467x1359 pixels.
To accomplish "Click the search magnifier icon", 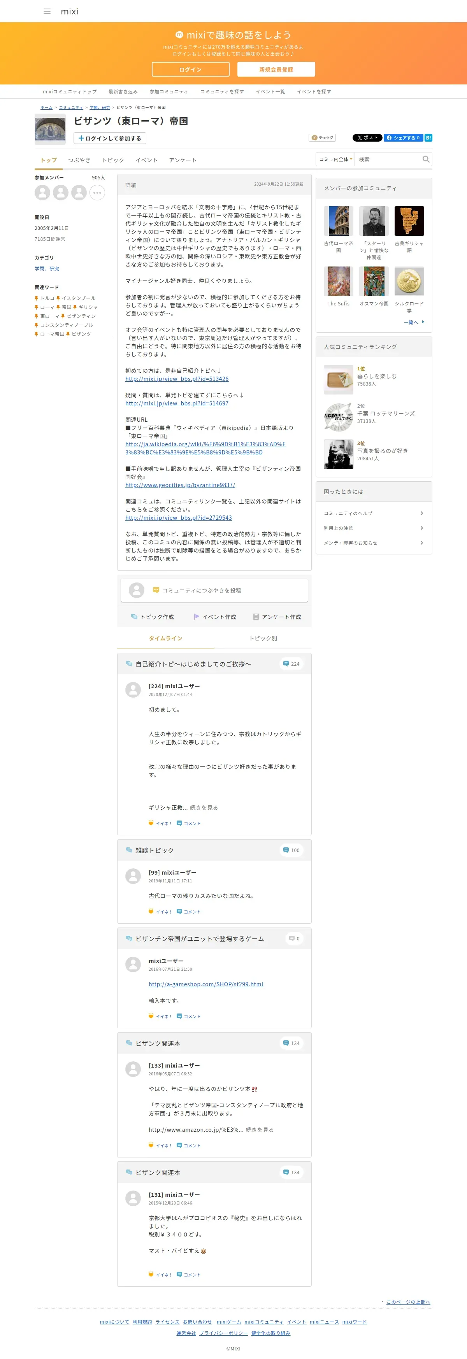I will click(x=426, y=160).
